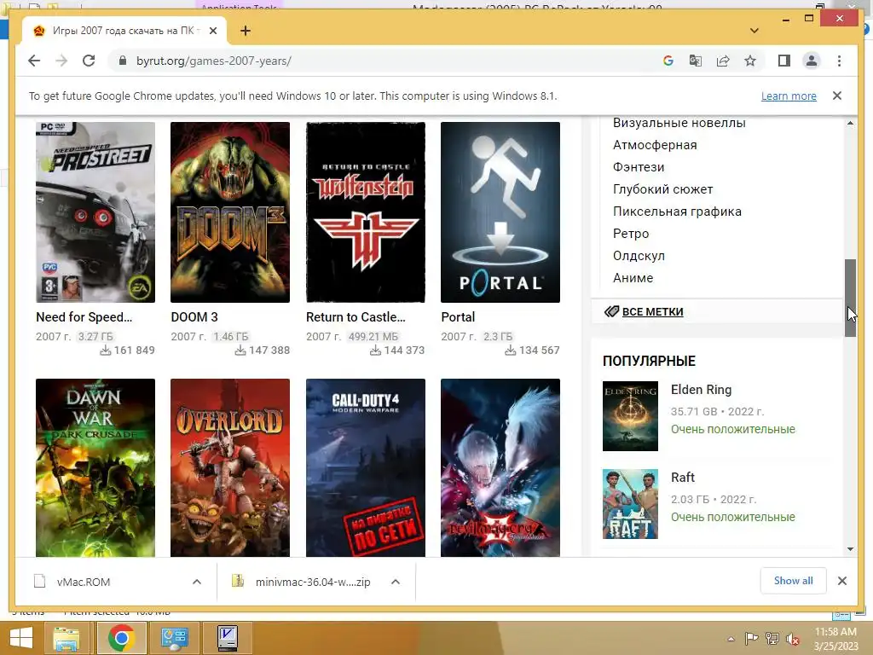Viewport: 873px width, 655px height.
Task: Expand options for vMac.ROM download
Action: [x=197, y=582]
